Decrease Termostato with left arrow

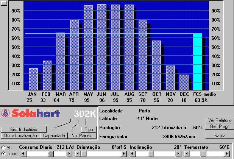tap(187, 154)
